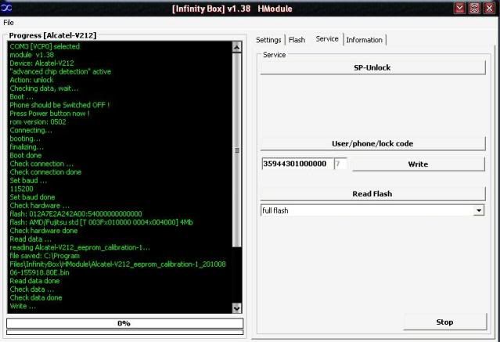Click the log scrollbar down arrow
Viewport: 500px width, 342px height.
click(238, 308)
